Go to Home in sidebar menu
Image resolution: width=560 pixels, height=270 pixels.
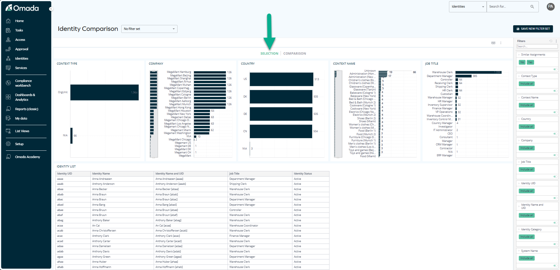(x=19, y=21)
